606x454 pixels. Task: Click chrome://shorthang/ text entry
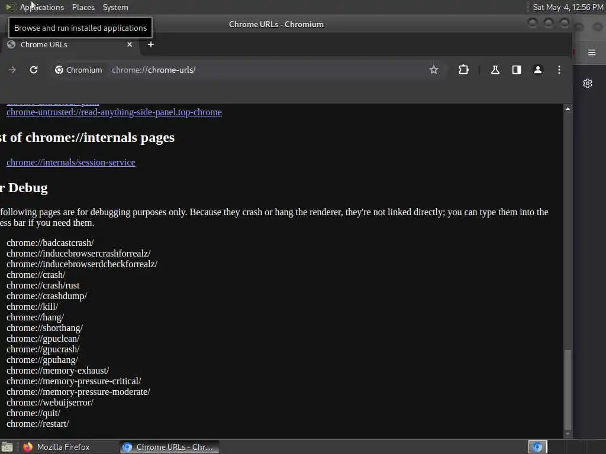click(x=44, y=327)
